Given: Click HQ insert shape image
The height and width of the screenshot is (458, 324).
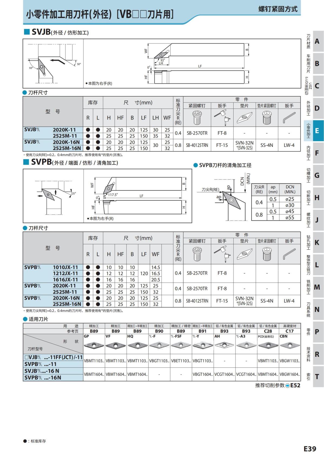Looking at the screenshot, I should [137, 345].
